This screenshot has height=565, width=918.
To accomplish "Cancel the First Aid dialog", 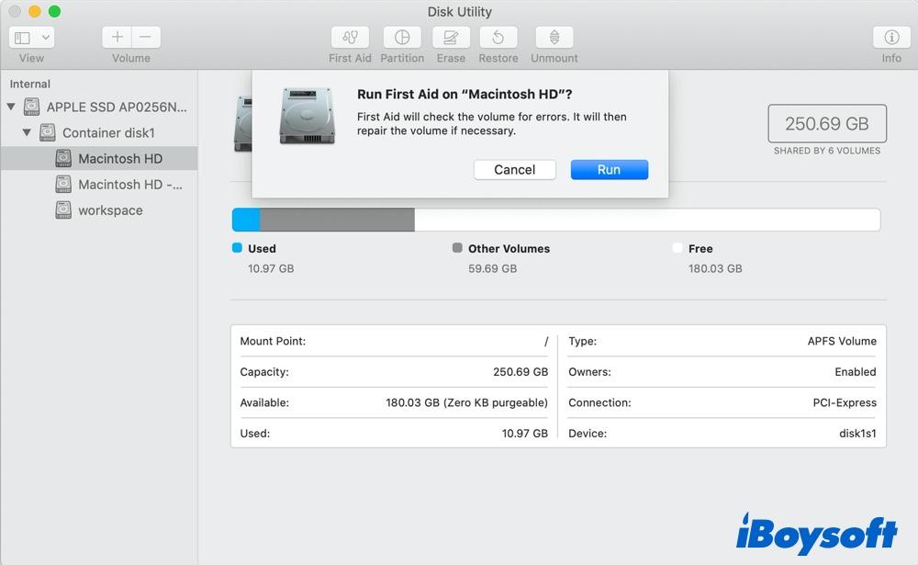I will coord(514,170).
